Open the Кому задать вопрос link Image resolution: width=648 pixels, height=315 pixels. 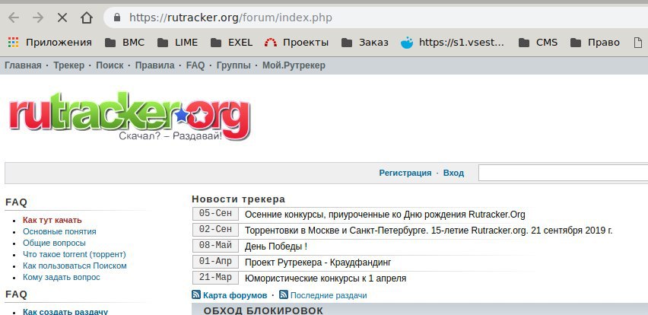click(x=61, y=277)
